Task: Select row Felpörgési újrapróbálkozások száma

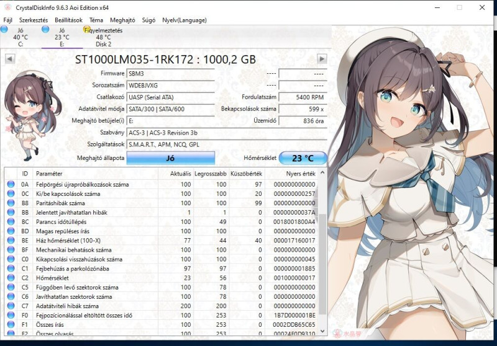Action: tap(161, 184)
